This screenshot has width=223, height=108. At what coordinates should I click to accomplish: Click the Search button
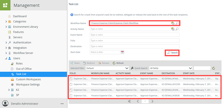pyautogui.click(x=172, y=53)
